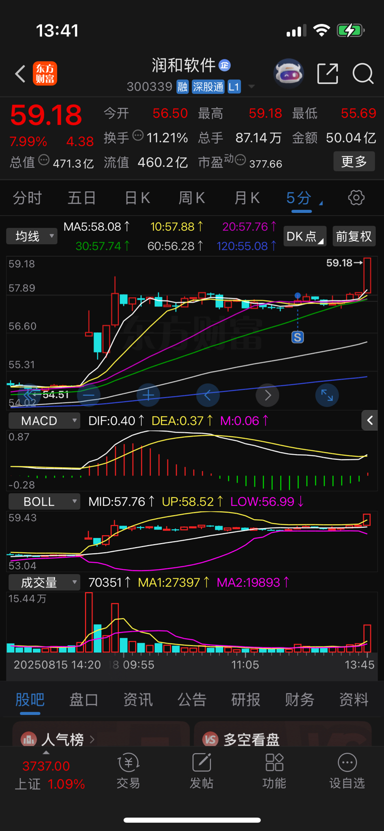Select the 资讯 tab
Screen dimensions: 384x831
(x=138, y=700)
